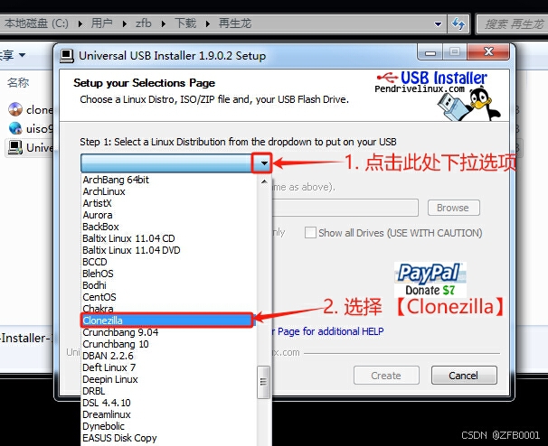Select the Universal installer file icon in Explorer
This screenshot has width=548, height=446.
tap(15, 148)
